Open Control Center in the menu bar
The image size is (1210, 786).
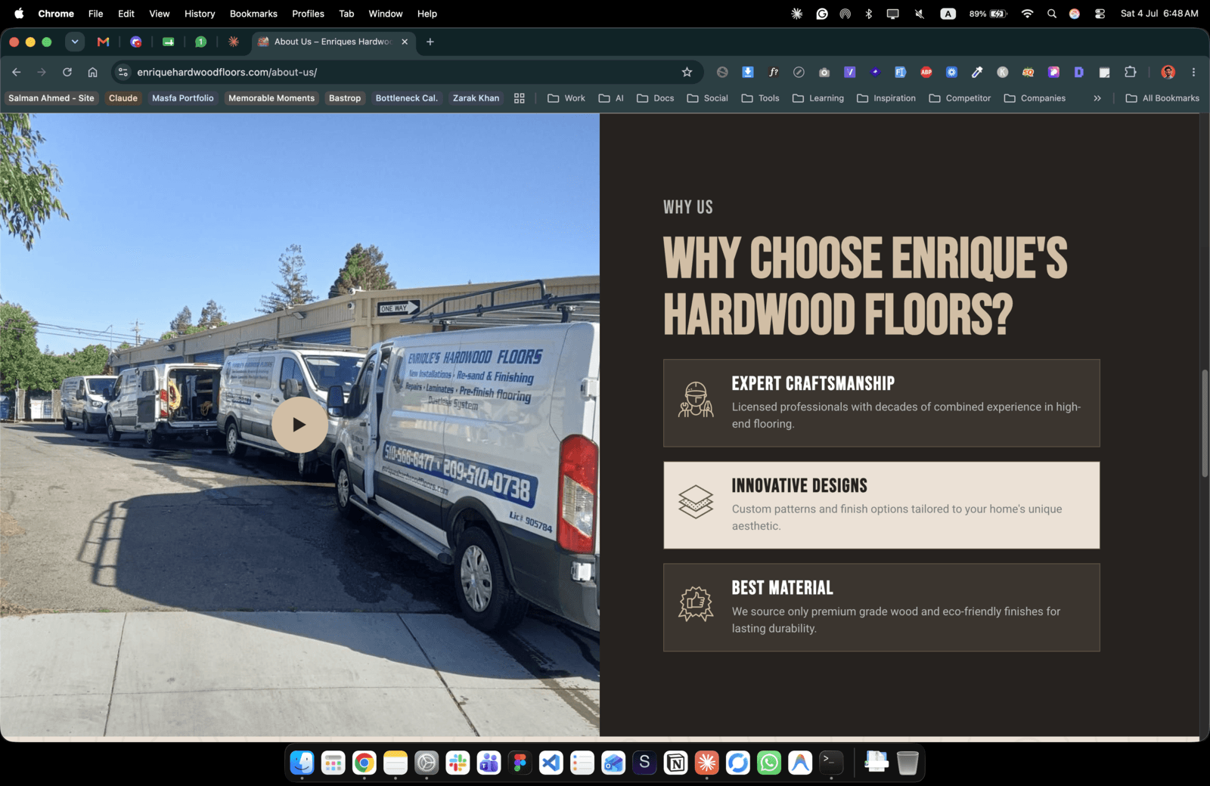[1100, 14]
